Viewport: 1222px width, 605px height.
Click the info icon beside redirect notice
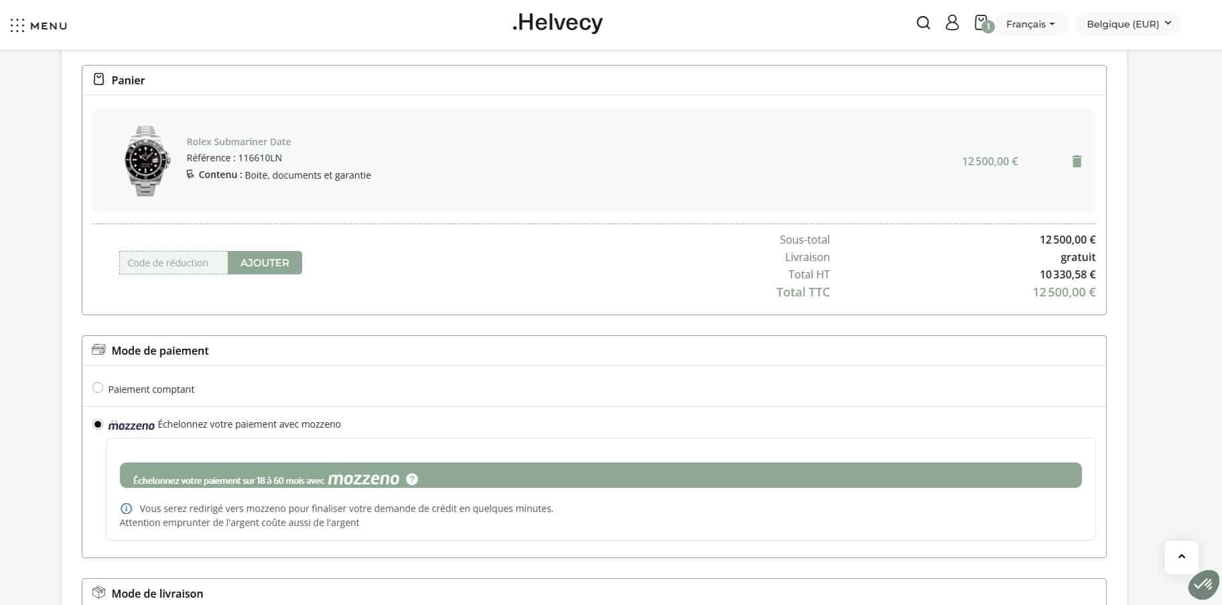point(126,509)
